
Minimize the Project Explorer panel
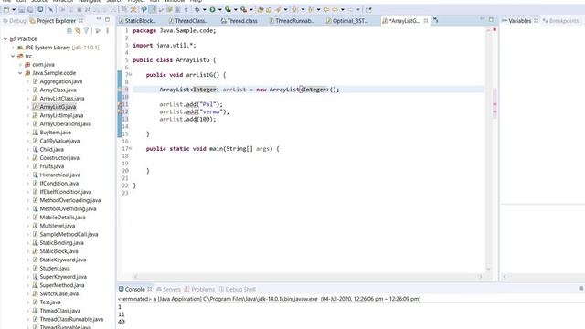coord(99,19)
